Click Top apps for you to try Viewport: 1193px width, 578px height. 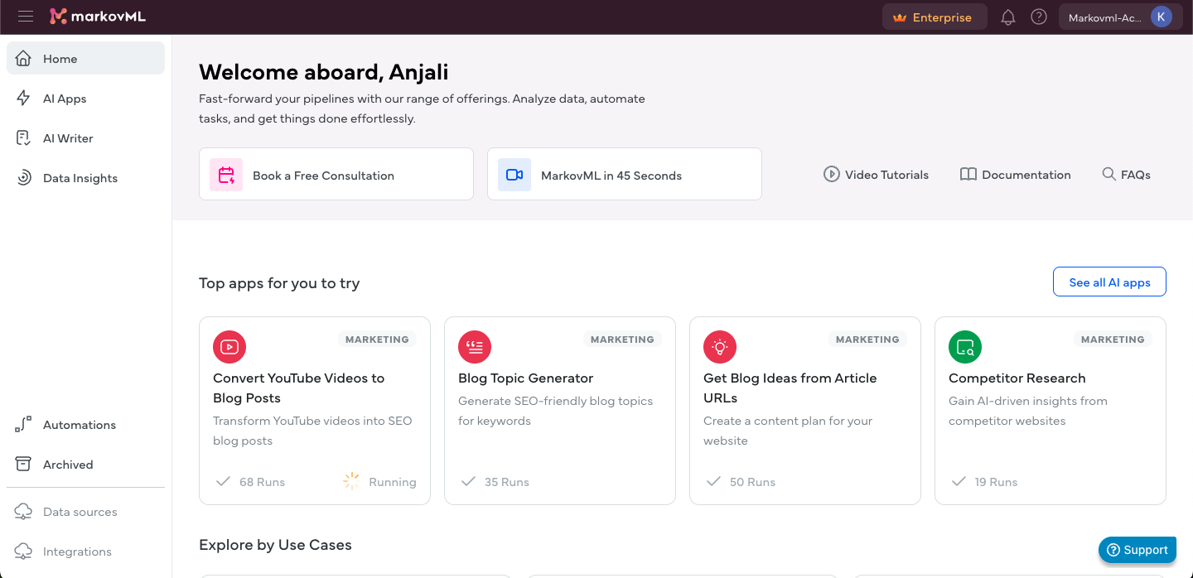pos(279,283)
